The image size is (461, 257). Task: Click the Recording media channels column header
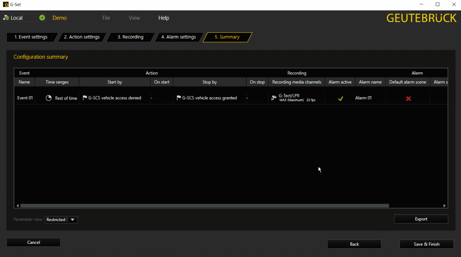297,82
